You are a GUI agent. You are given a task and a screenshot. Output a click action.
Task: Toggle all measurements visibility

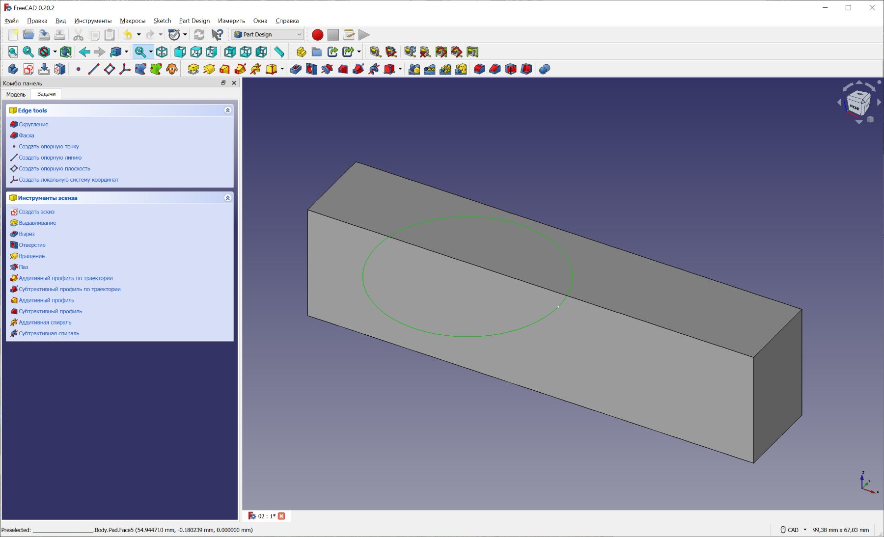click(x=441, y=52)
